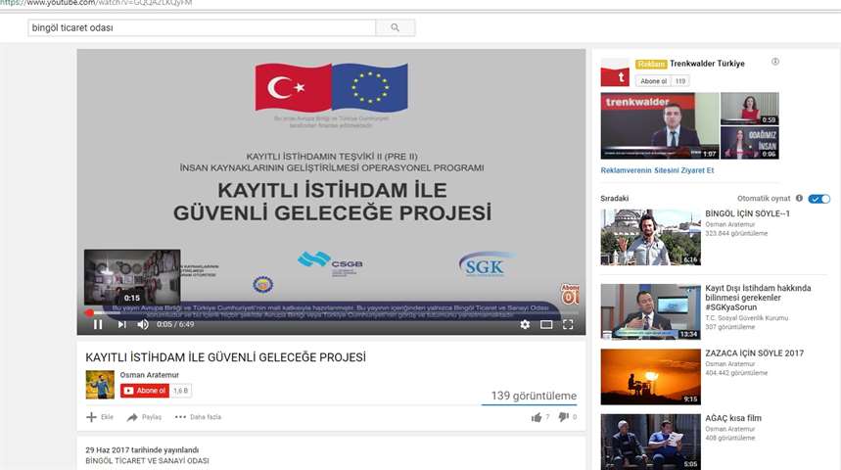
Task: Click the 139 görüntüleme view count
Action: point(534,396)
